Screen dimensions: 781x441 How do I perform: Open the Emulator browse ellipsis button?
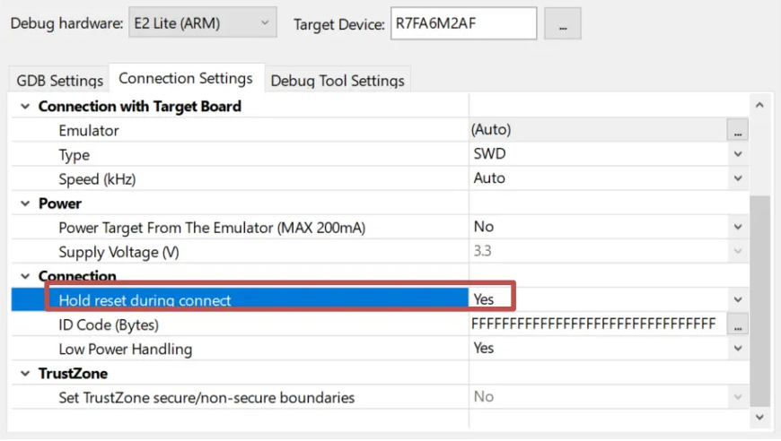[738, 130]
